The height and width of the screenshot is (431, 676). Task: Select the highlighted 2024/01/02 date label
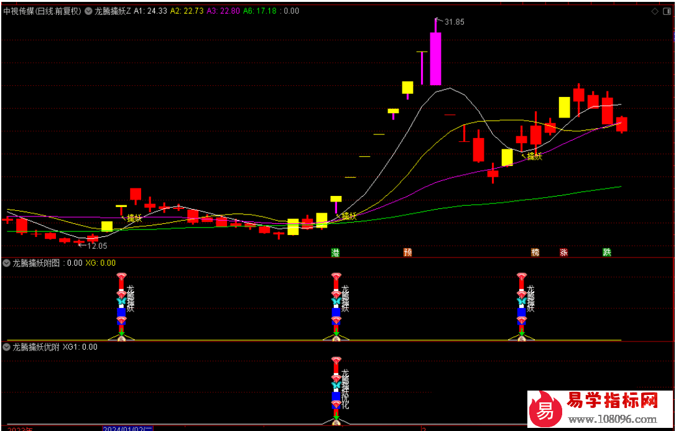127,429
